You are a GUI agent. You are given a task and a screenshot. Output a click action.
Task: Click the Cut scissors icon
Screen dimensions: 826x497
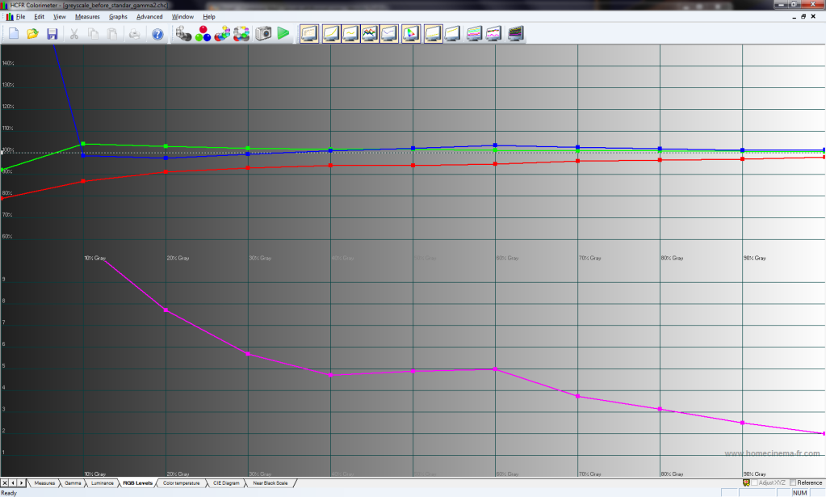point(74,34)
